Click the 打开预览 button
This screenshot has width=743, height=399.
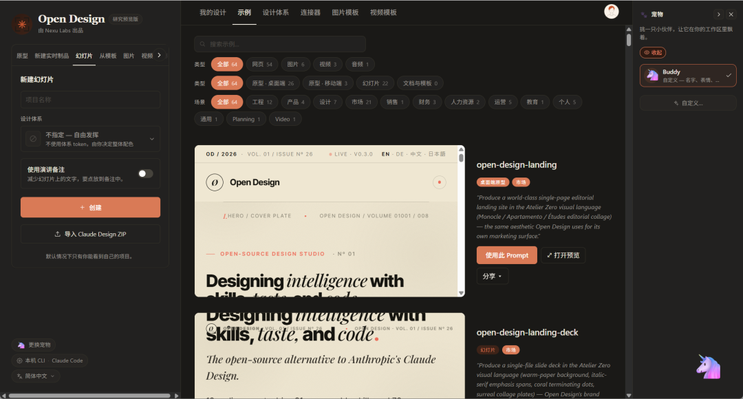tap(563, 255)
